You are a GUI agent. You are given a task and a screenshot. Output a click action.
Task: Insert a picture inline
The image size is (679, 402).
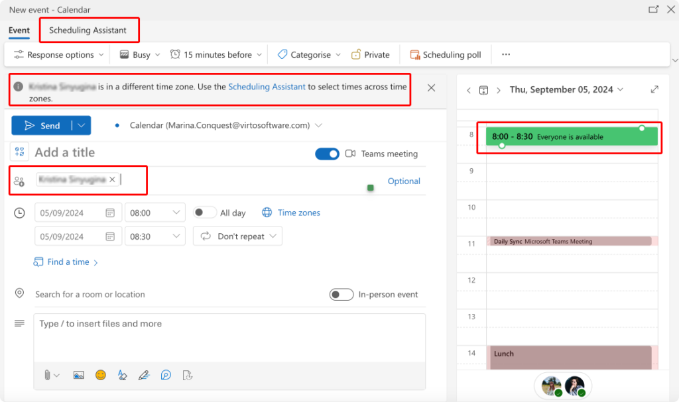point(78,375)
